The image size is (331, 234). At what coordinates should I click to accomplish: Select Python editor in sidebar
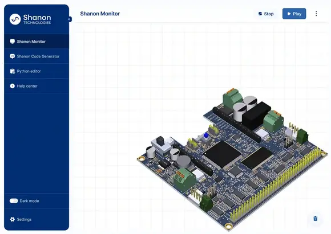point(37,71)
